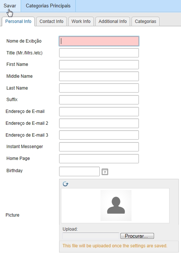Screen dimensions: 181x254
Task: Click the Instant Messenger input field
Action: click(99, 147)
